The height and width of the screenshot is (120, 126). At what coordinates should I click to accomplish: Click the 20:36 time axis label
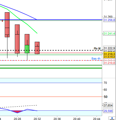pyautogui.click(x=57, y=119)
